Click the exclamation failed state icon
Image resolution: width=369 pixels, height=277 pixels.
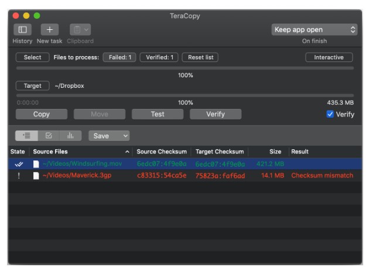click(x=19, y=176)
